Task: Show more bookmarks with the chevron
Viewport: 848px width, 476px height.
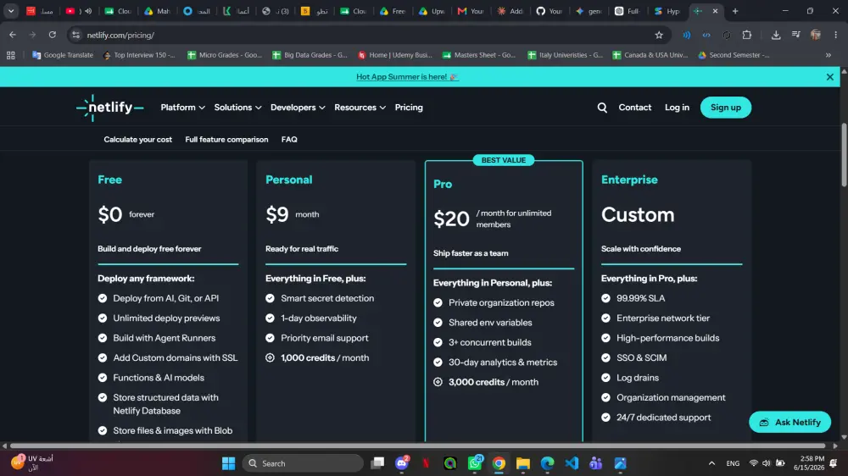Action: (828, 55)
